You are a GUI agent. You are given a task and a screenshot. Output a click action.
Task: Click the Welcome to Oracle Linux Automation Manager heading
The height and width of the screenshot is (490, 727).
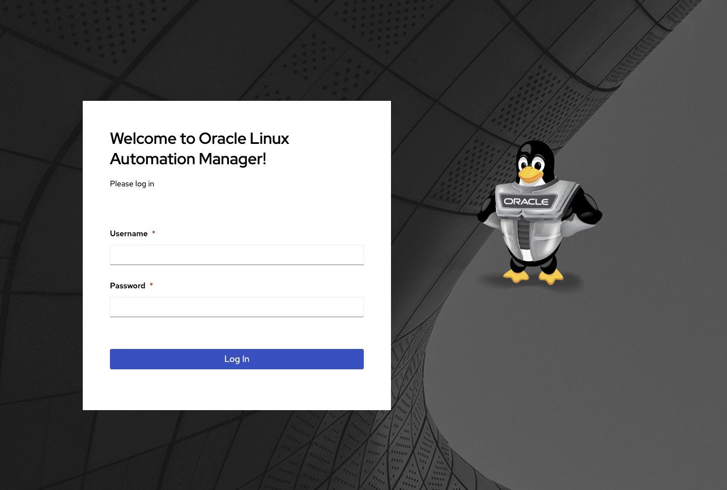199,149
